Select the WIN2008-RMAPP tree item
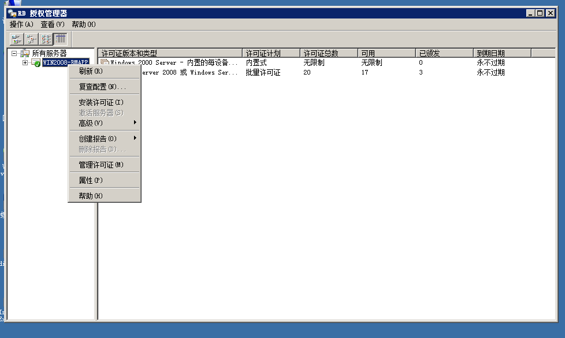The image size is (565, 338). pyautogui.click(x=66, y=63)
